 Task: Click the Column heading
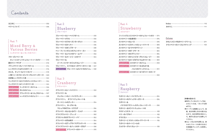[170, 38]
